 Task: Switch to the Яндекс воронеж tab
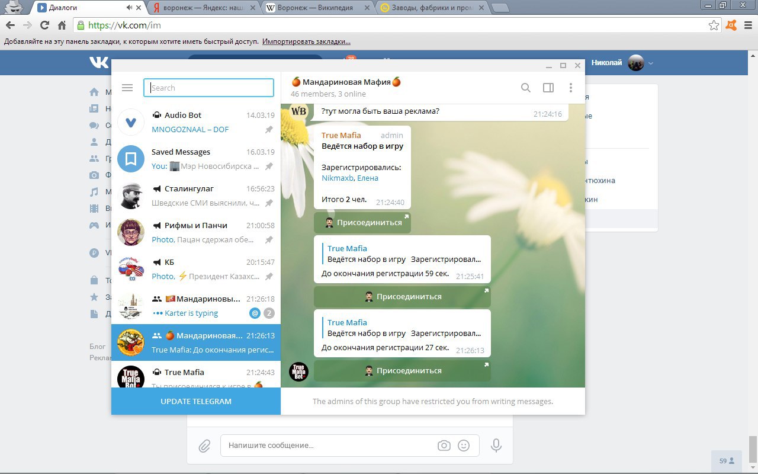point(204,8)
